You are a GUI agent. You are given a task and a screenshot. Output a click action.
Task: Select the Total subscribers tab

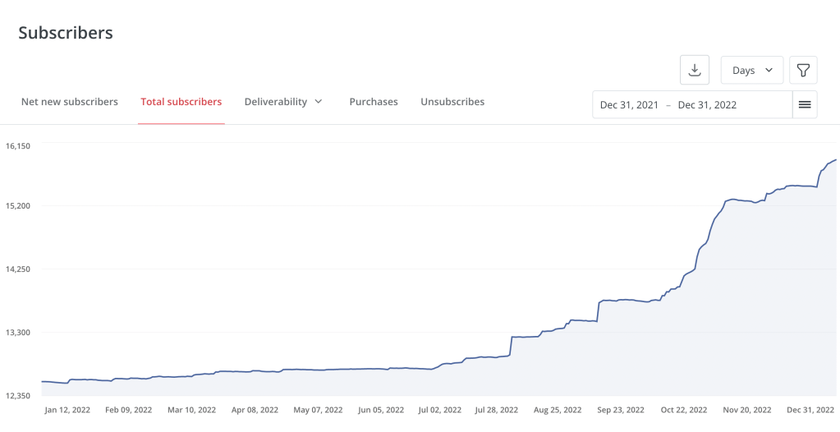[x=181, y=102]
